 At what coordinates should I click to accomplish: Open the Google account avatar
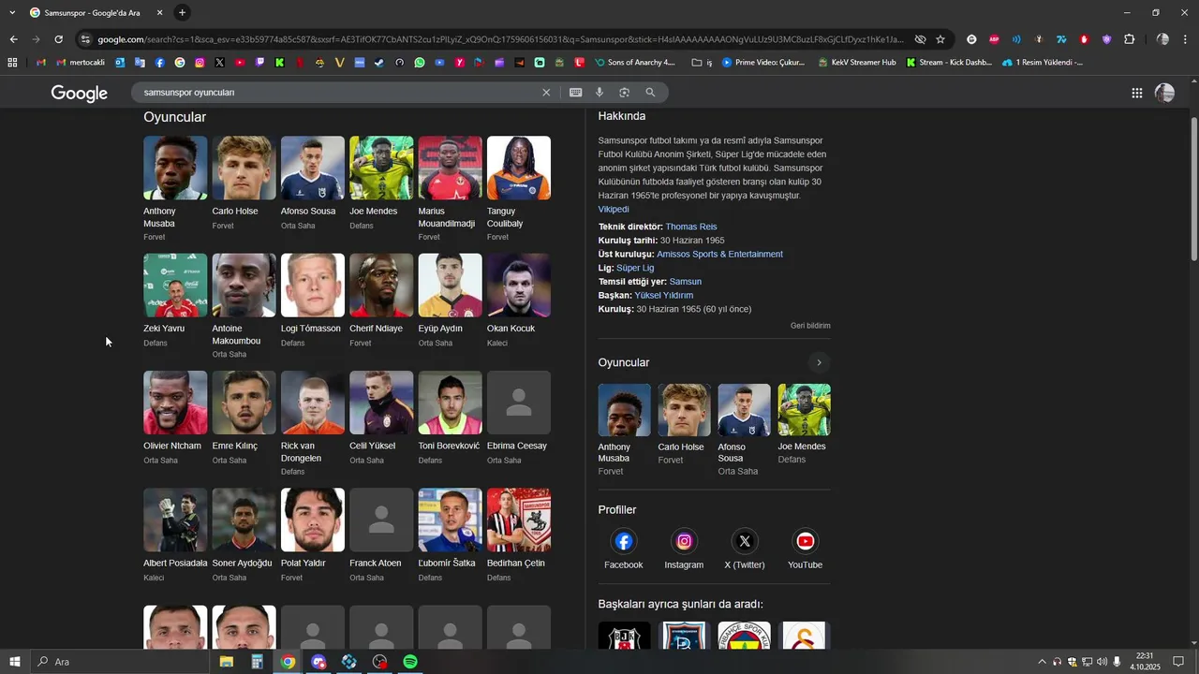[x=1164, y=93]
